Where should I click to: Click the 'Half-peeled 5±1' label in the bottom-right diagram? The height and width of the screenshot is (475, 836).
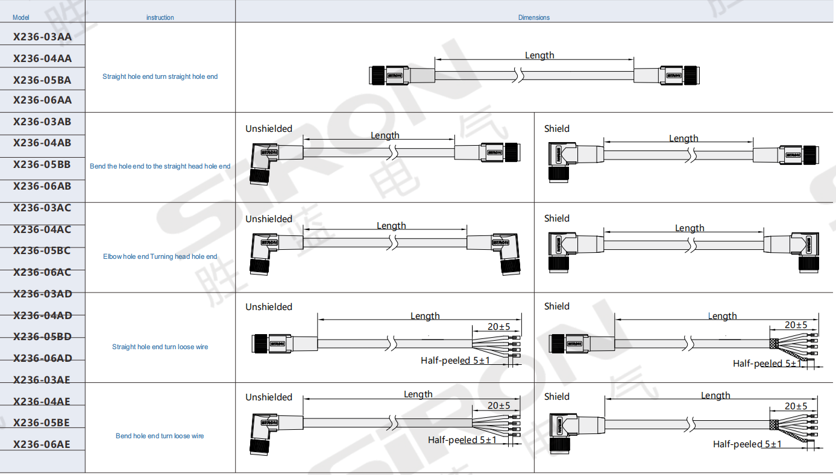pos(747,444)
